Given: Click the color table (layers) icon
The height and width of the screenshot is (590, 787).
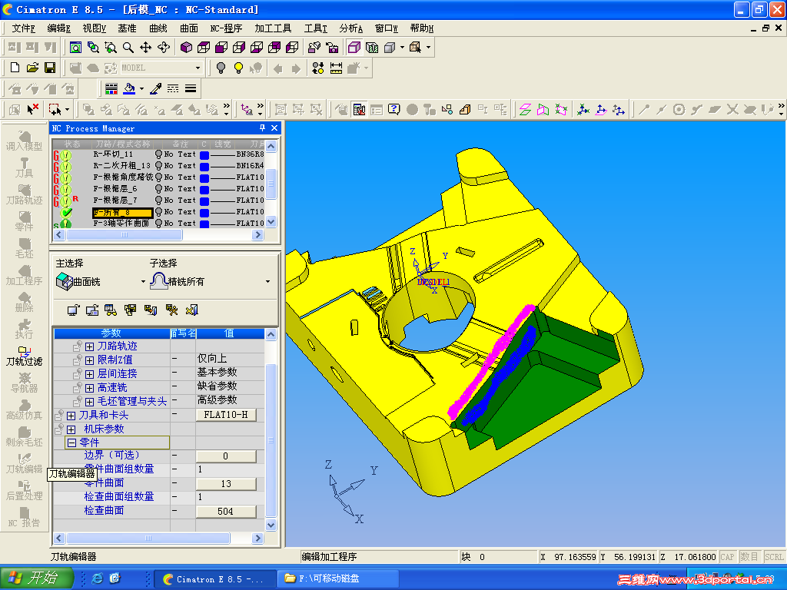Looking at the screenshot, I should 111,89.
